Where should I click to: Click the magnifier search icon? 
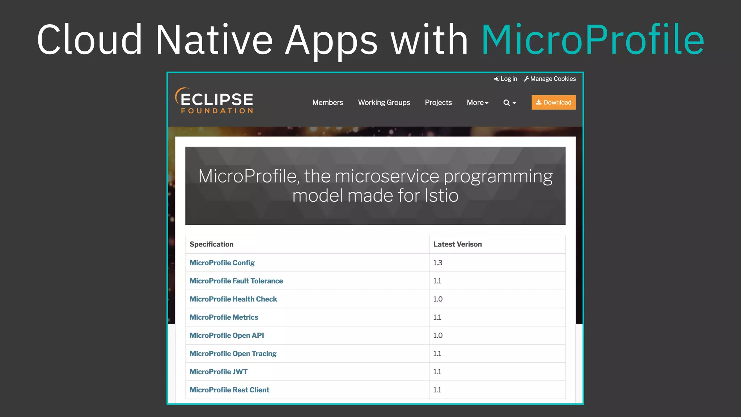coord(506,103)
